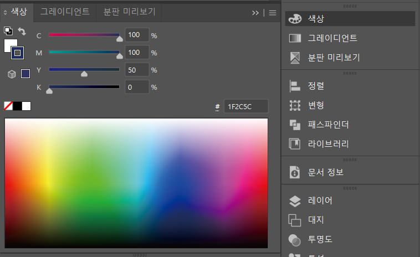The height and width of the screenshot is (257, 420).
Task: Swap fill and stroke colors arrow
Action: pos(22,32)
